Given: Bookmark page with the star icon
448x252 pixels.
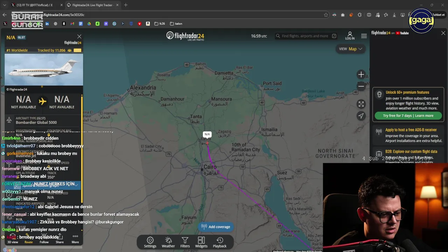Looking at the screenshot, I should pyautogui.click(x=326, y=15).
